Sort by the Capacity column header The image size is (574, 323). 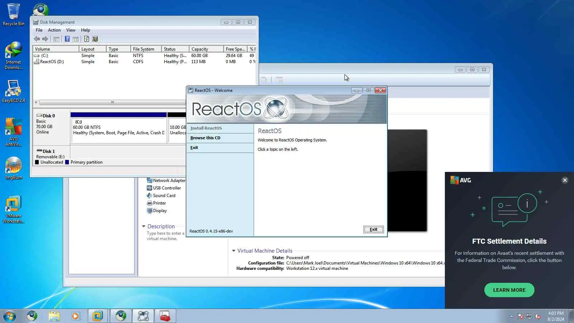coord(206,49)
